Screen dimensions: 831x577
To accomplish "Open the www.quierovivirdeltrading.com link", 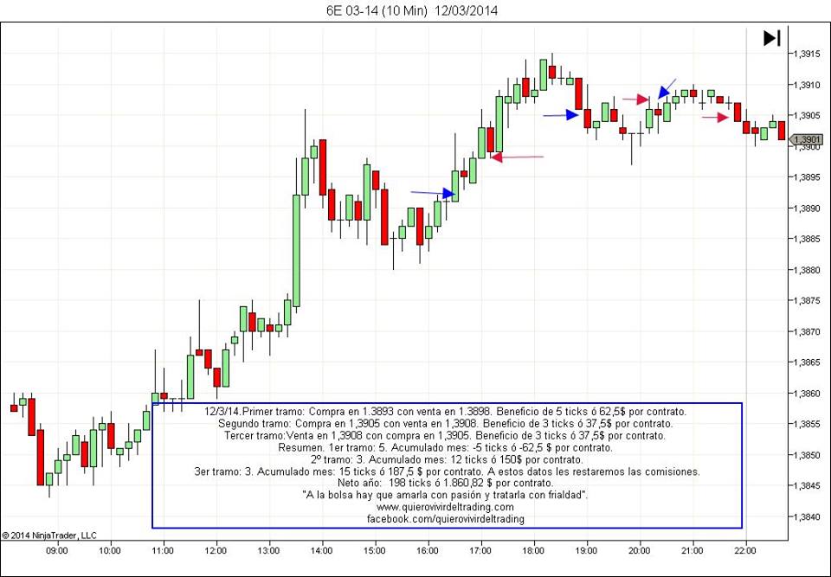I will coord(446,507).
